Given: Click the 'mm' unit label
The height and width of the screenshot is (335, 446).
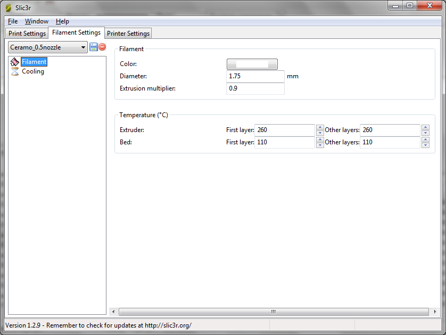Looking at the screenshot, I should [x=293, y=76].
